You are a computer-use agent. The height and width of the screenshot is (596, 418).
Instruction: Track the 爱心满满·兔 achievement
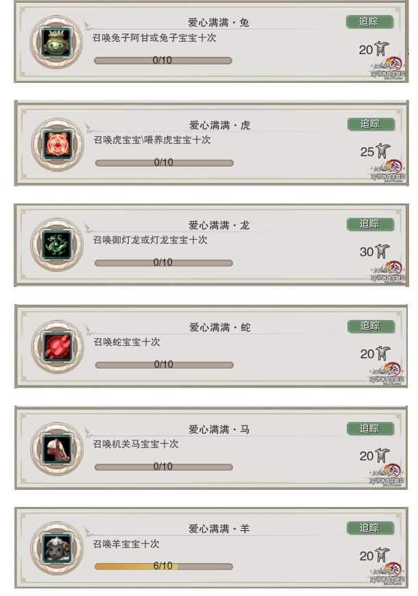(369, 22)
